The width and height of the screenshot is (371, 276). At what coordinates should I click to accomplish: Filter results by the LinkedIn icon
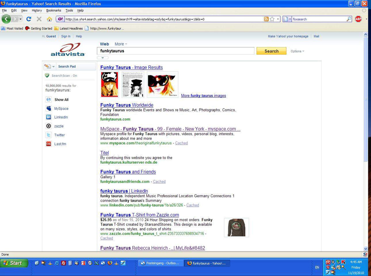click(49, 117)
